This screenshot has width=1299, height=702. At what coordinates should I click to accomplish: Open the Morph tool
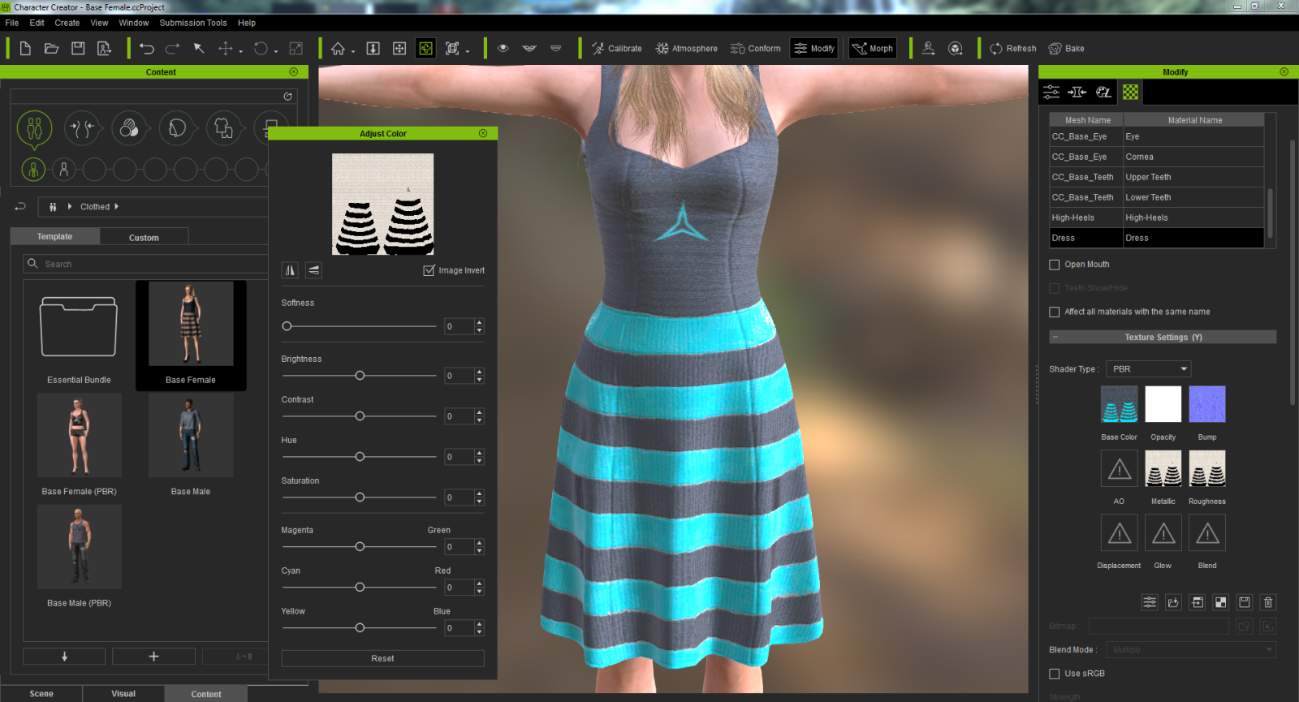(x=873, y=49)
